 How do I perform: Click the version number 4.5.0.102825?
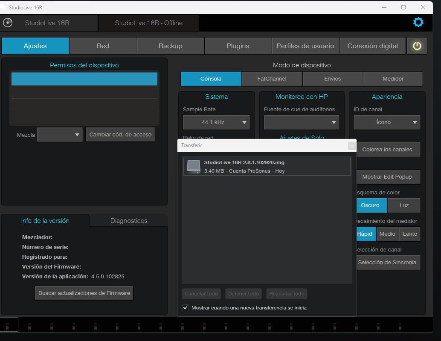(x=108, y=276)
